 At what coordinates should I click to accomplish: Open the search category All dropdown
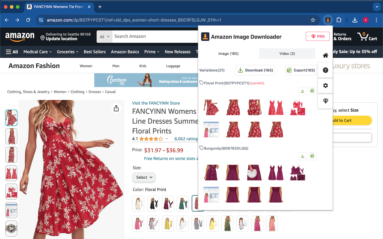[104, 37]
